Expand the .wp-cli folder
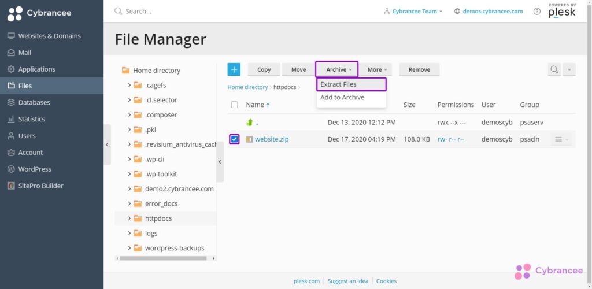592x289 pixels. [x=129, y=159]
